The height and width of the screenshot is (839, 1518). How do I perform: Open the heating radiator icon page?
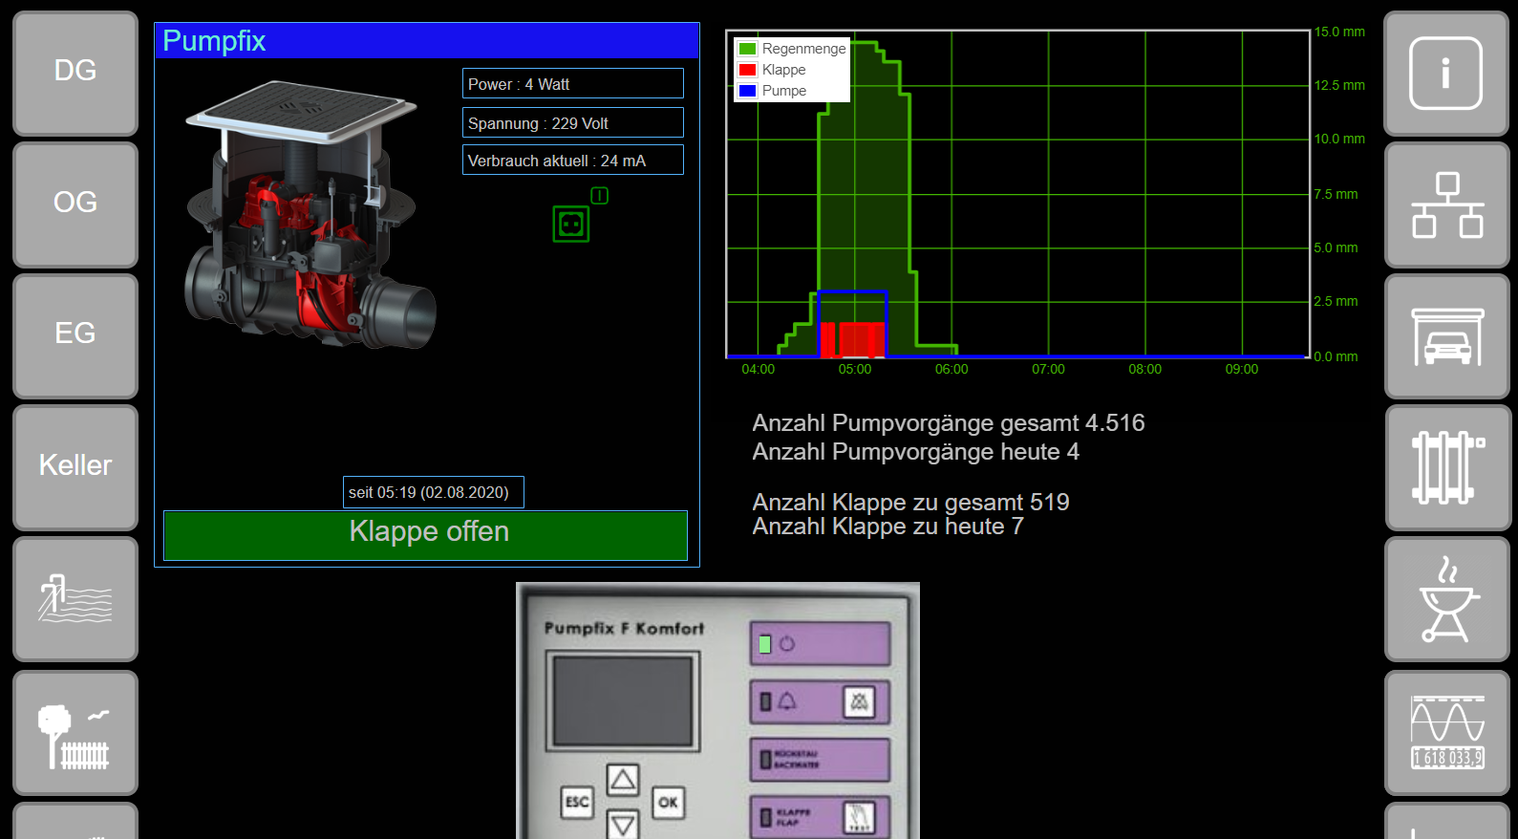tap(1447, 466)
